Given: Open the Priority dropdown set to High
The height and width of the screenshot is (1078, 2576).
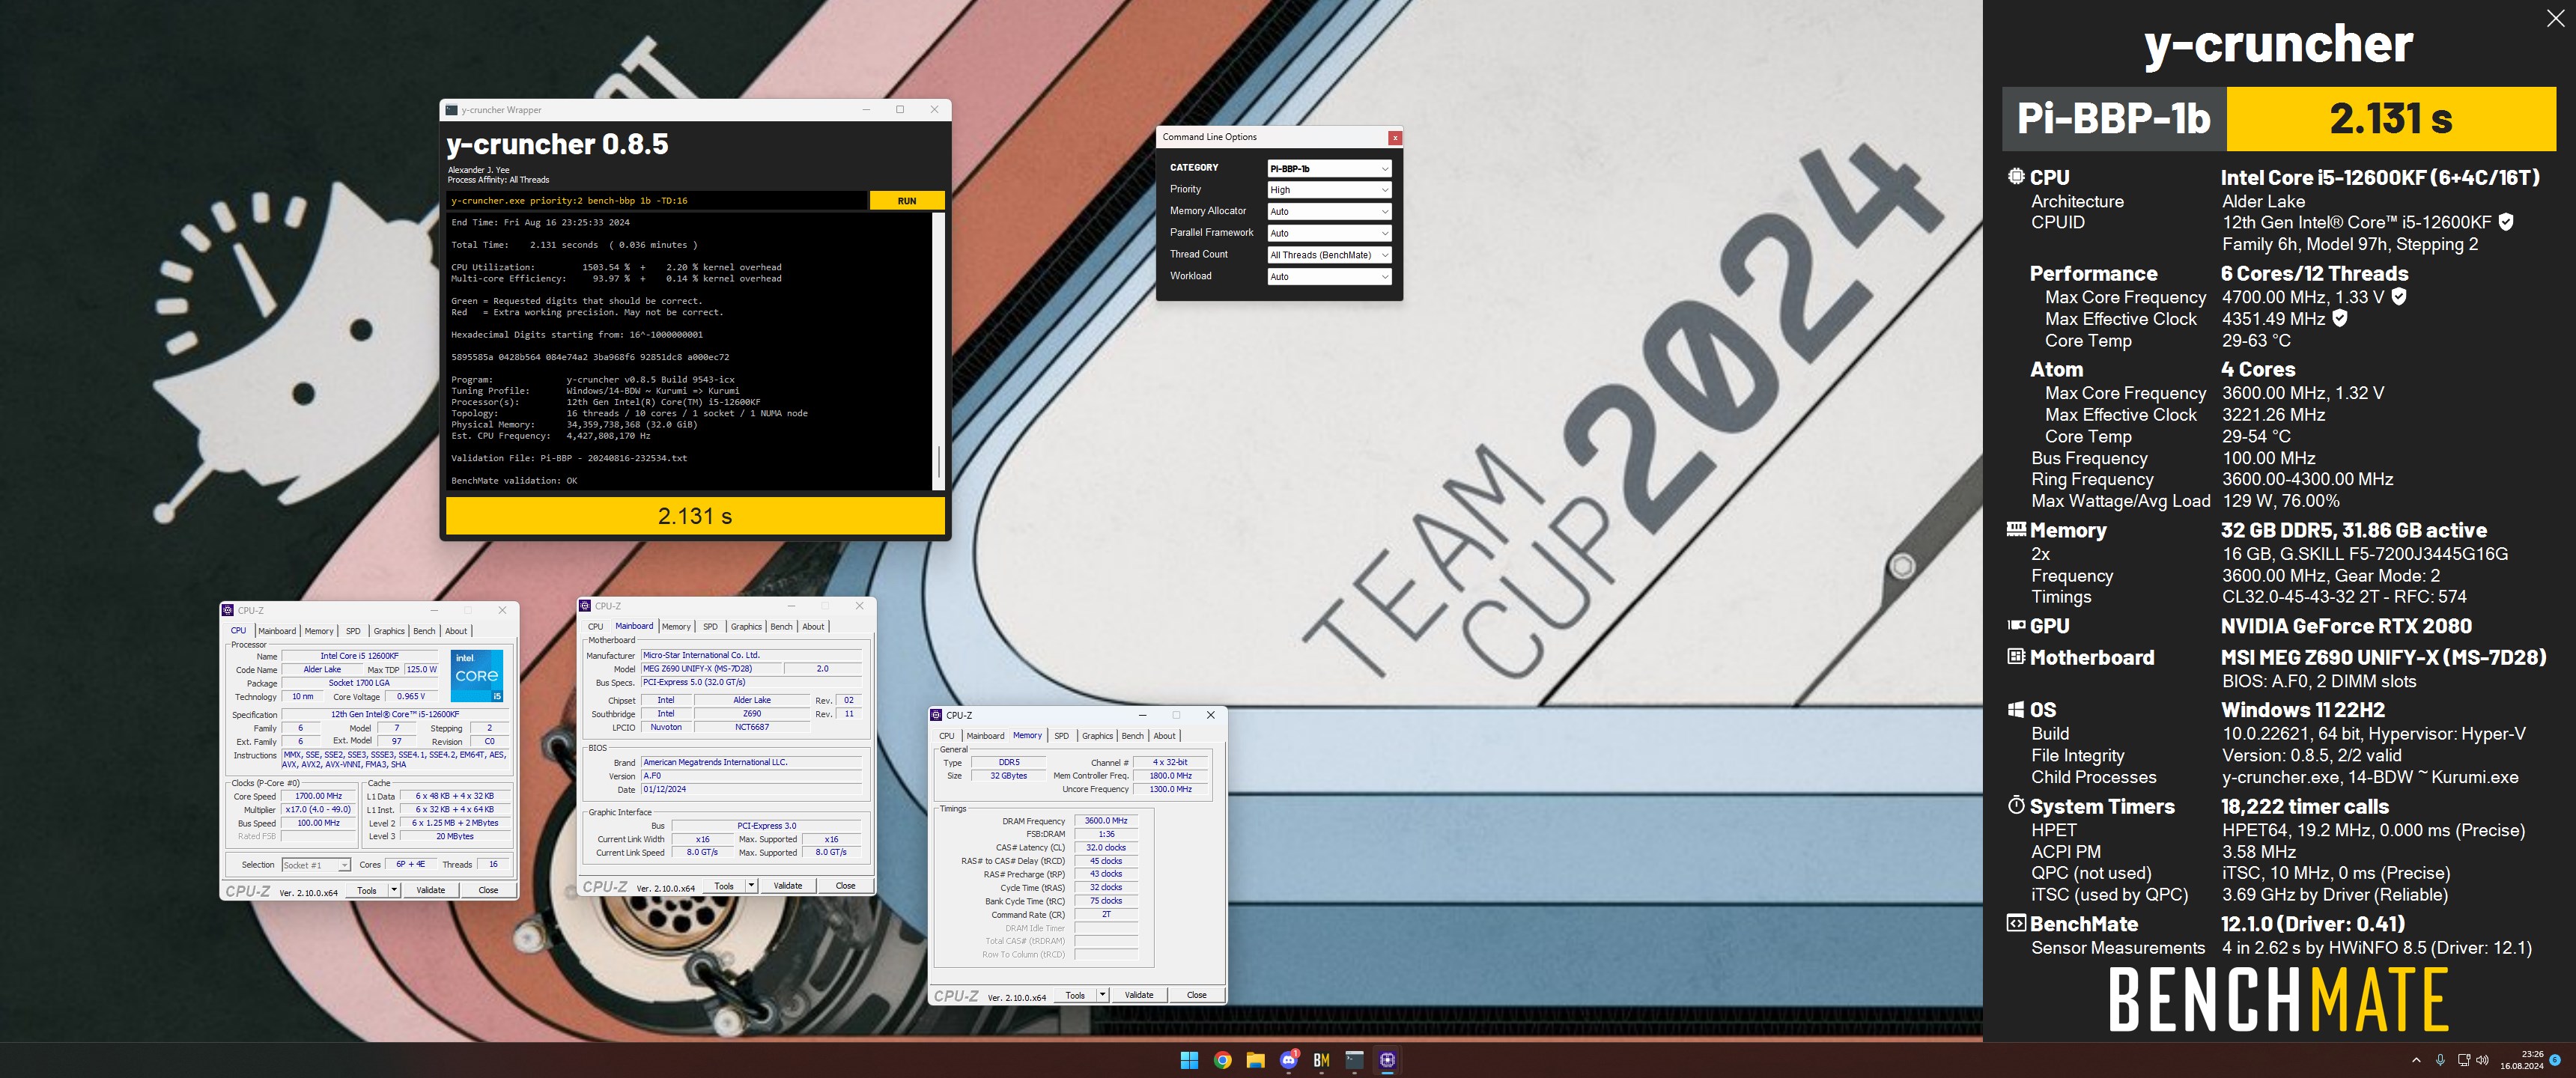Looking at the screenshot, I should point(1329,190).
